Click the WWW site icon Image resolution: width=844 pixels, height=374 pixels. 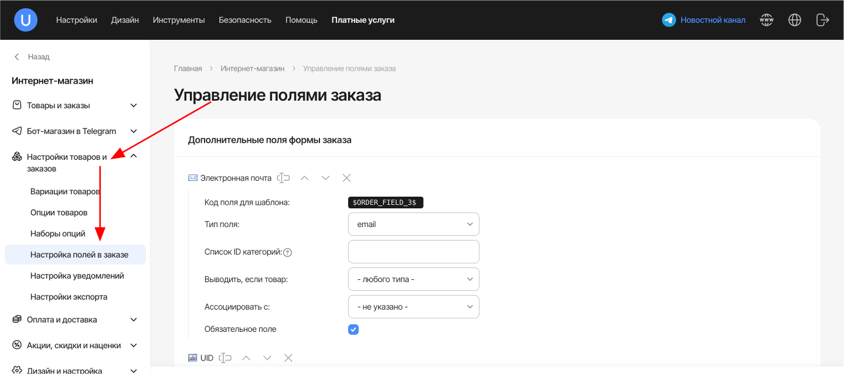pyautogui.click(x=767, y=20)
